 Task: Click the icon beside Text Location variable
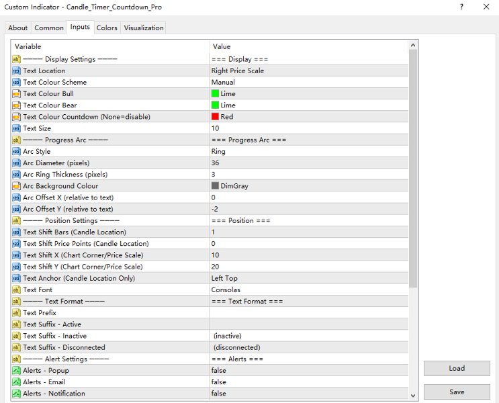pos(16,71)
